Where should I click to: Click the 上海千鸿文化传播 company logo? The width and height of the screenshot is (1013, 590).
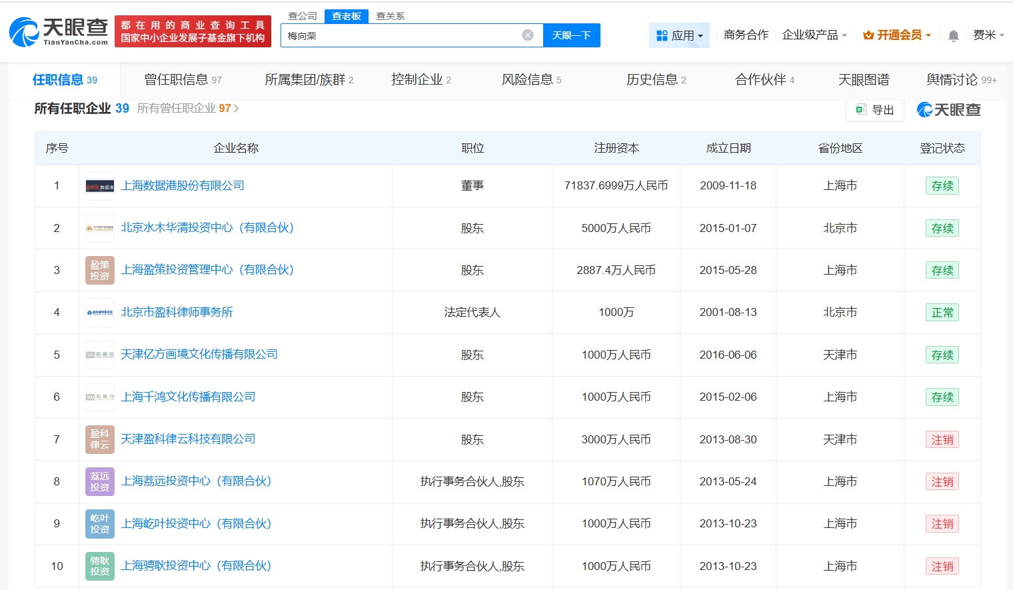[x=100, y=397]
